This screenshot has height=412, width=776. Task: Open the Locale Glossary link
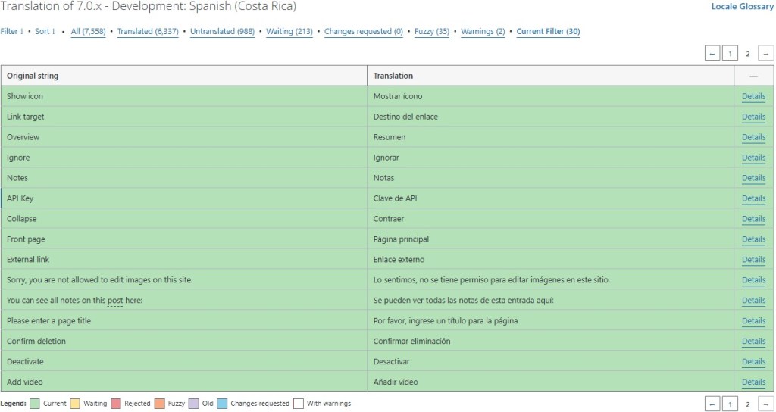(x=742, y=7)
